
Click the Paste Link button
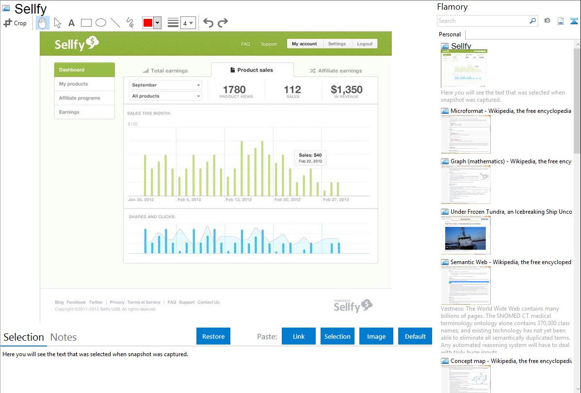pyautogui.click(x=299, y=336)
